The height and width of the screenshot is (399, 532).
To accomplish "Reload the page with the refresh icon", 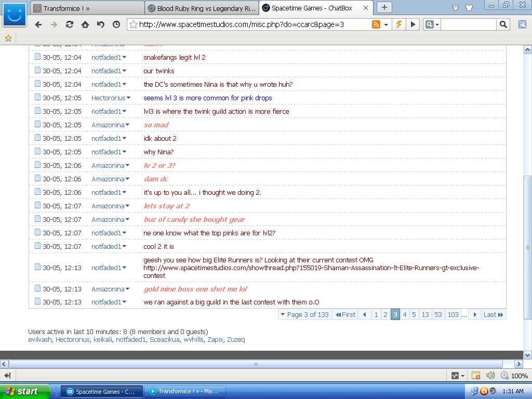I will point(70,24).
